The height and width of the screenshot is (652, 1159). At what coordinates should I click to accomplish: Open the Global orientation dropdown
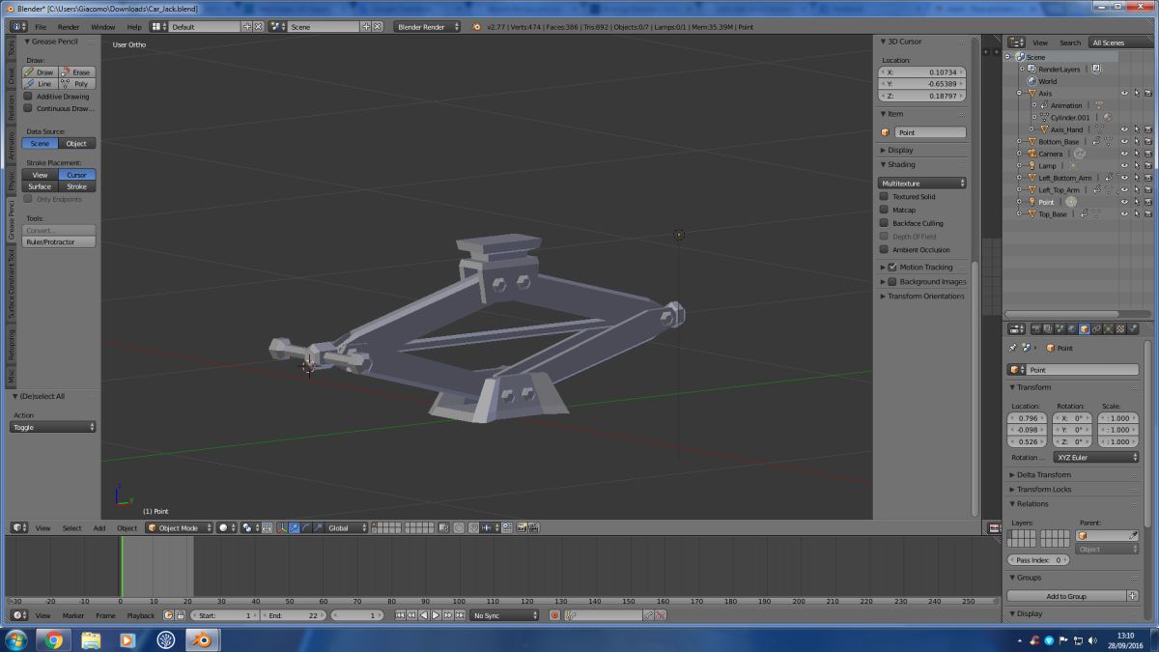[347, 527]
